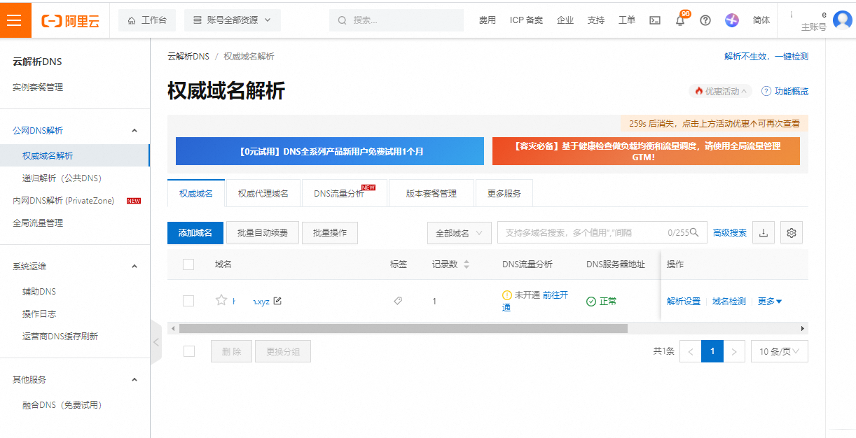Image resolution: width=856 pixels, height=438 pixels.
Task: Switch to the 权威代理域名 tab
Action: click(x=263, y=193)
